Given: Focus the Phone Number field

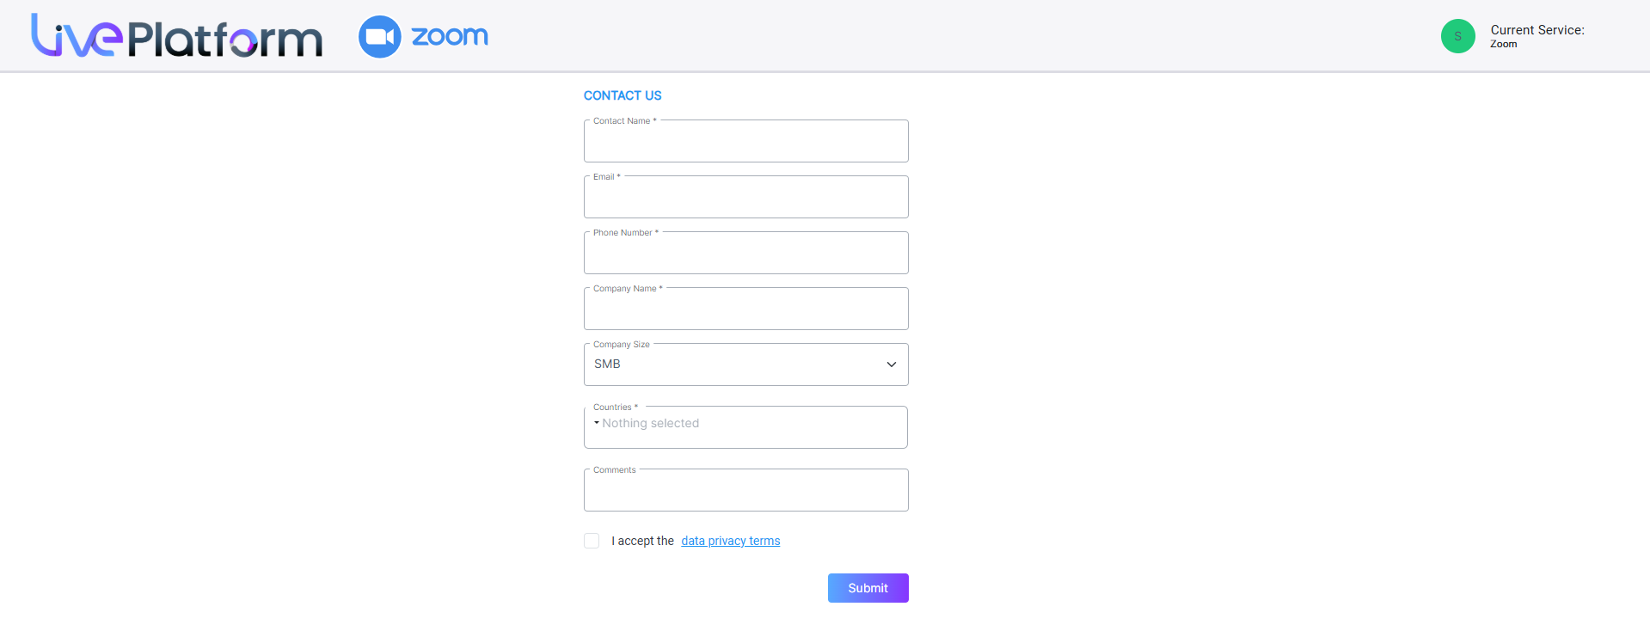Looking at the screenshot, I should click(x=745, y=253).
